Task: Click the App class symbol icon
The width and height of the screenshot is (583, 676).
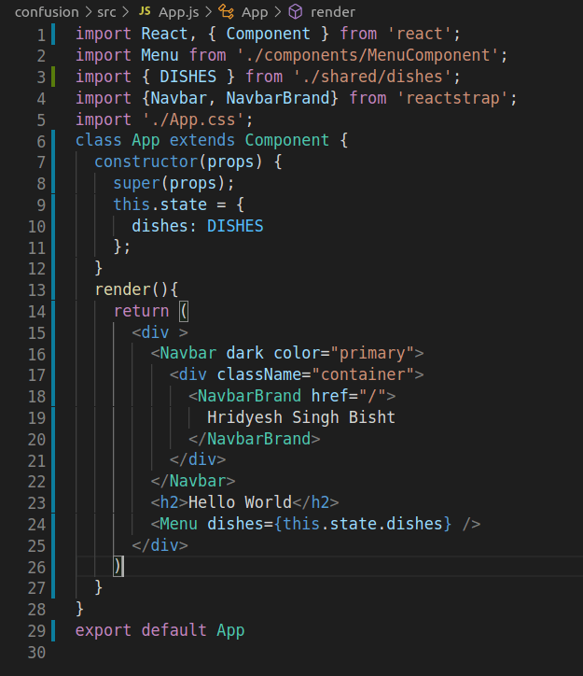Action: pyautogui.click(x=225, y=12)
